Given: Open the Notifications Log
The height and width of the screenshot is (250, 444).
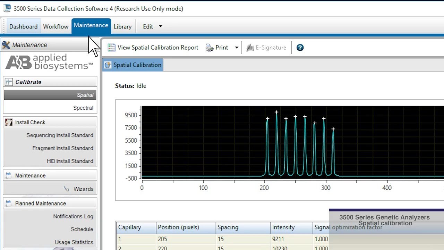Looking at the screenshot, I should pyautogui.click(x=73, y=216).
